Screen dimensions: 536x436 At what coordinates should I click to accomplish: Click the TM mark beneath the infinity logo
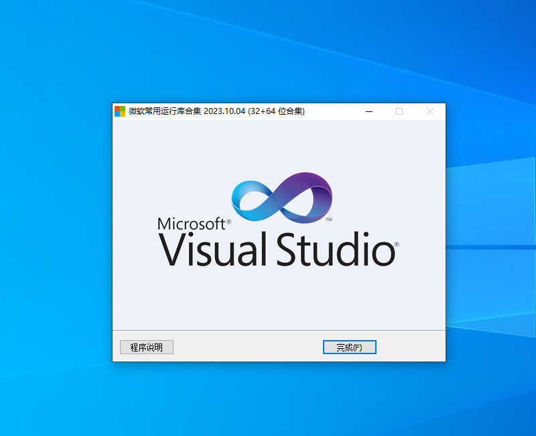[x=329, y=220]
